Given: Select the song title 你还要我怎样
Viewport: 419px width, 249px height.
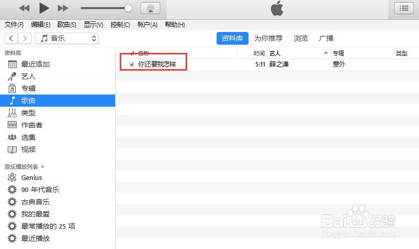Looking at the screenshot, I should point(157,64).
